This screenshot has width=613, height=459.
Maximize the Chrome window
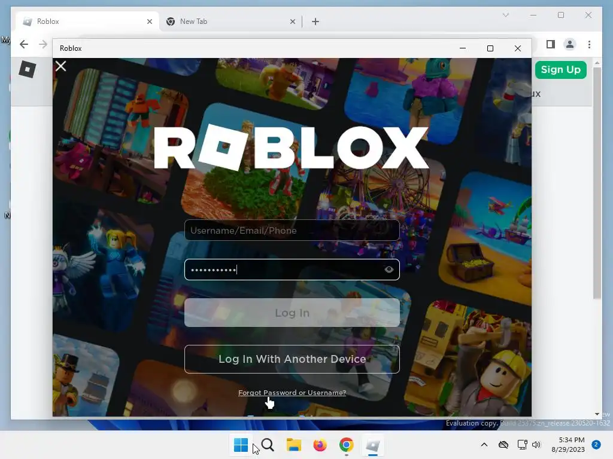560,15
